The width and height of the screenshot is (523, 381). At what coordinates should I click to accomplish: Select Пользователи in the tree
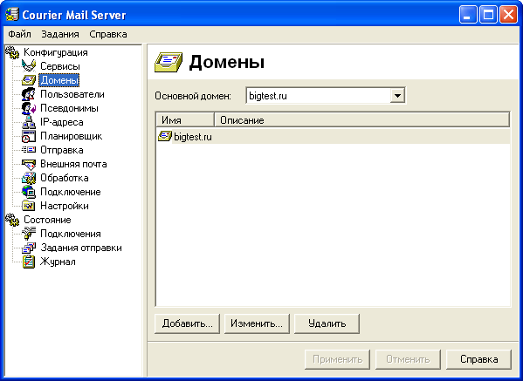click(72, 94)
